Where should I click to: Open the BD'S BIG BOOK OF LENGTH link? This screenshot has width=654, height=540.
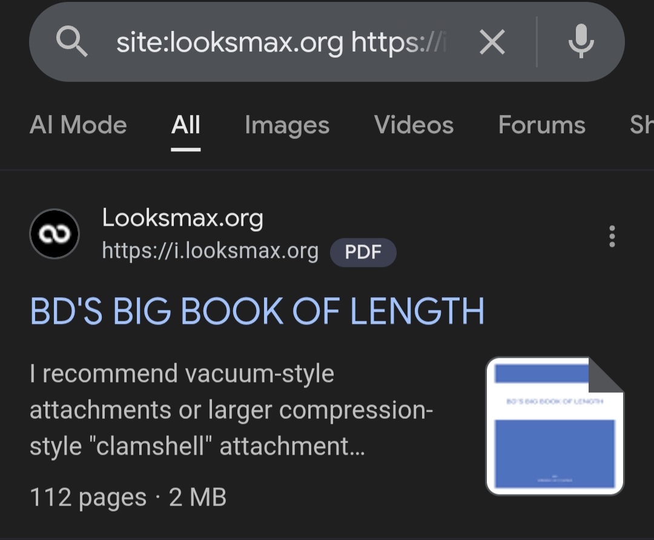coord(257,311)
